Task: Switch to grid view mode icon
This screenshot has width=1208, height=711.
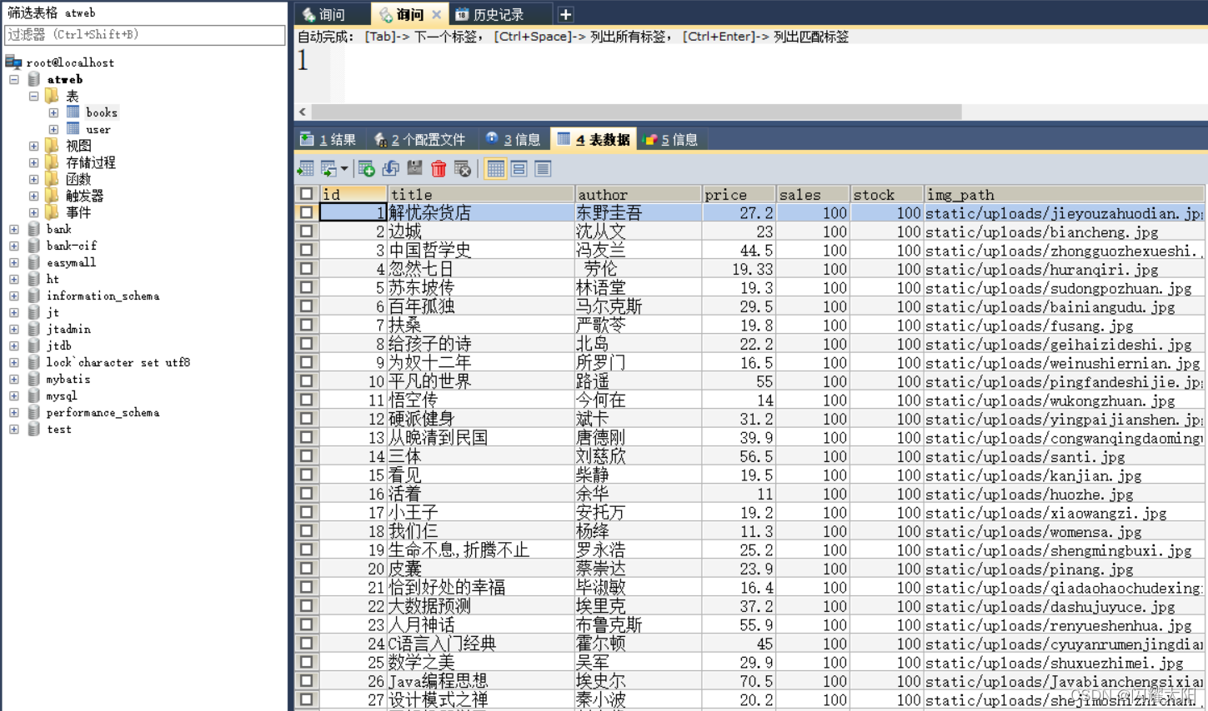Action: point(495,168)
